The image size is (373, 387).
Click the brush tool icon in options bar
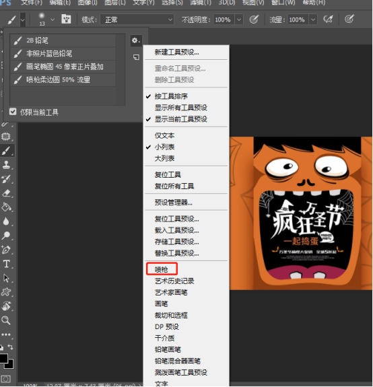[x=11, y=20]
